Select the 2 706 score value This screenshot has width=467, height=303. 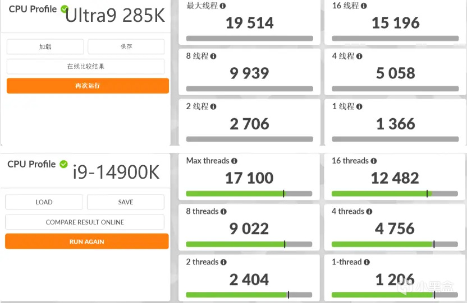point(249,124)
